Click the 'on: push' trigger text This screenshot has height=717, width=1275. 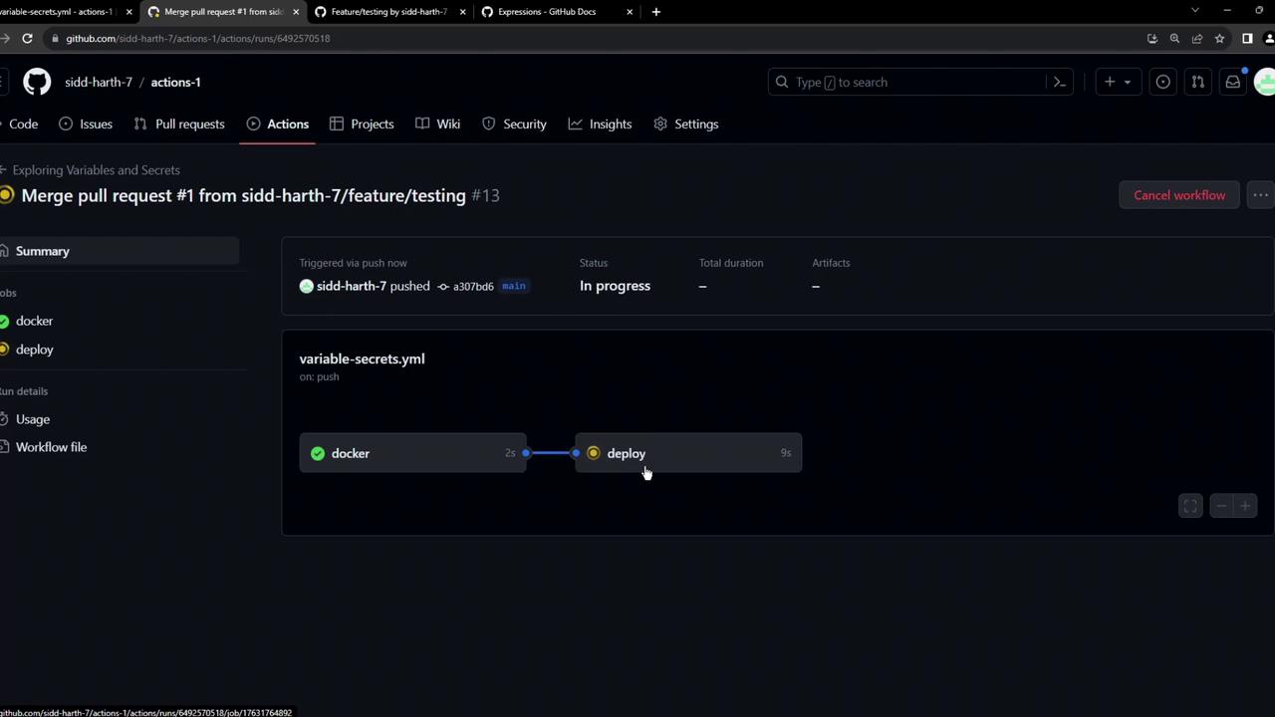click(x=320, y=376)
